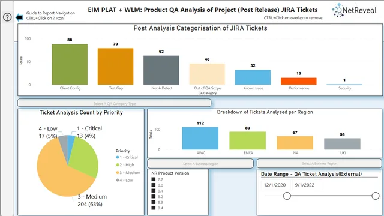Check the 8.1 product version box

click(x=154, y=191)
